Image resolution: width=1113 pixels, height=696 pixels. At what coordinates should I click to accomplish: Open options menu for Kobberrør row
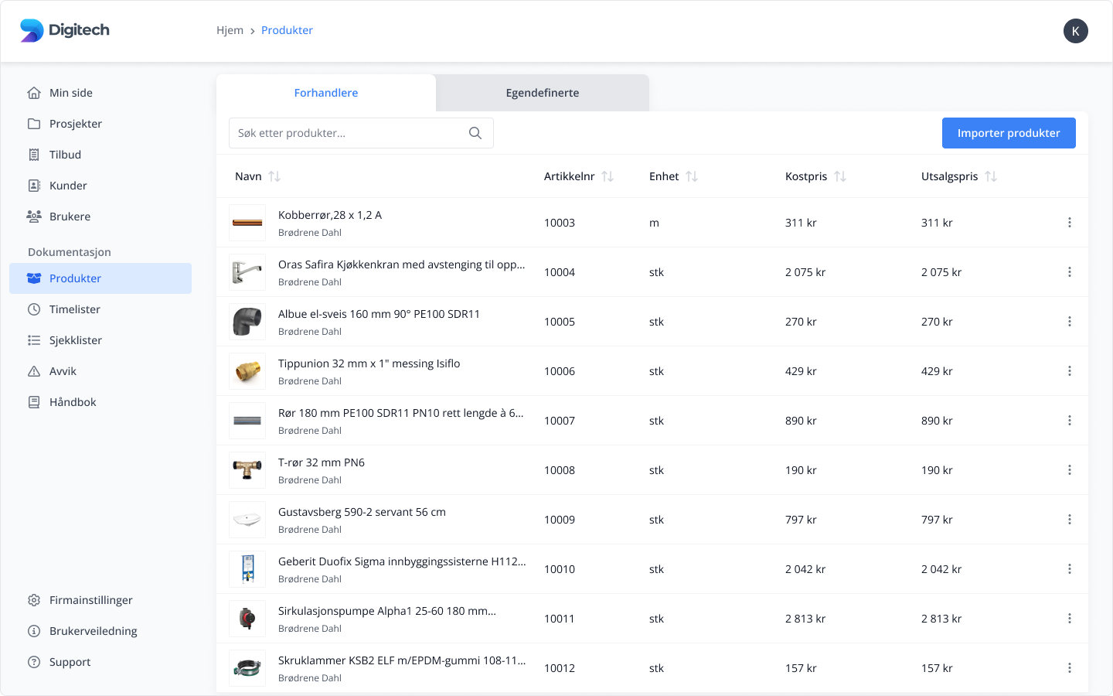pyautogui.click(x=1070, y=223)
